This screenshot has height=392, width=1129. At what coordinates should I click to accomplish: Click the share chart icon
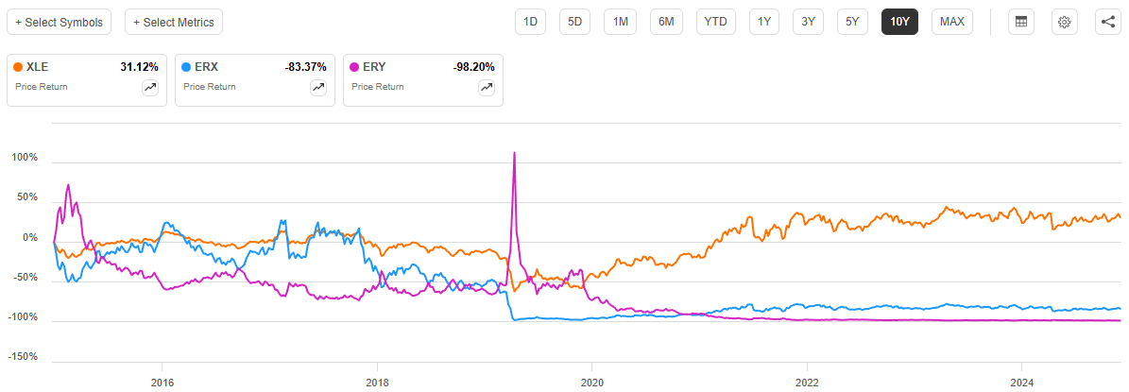click(1108, 22)
